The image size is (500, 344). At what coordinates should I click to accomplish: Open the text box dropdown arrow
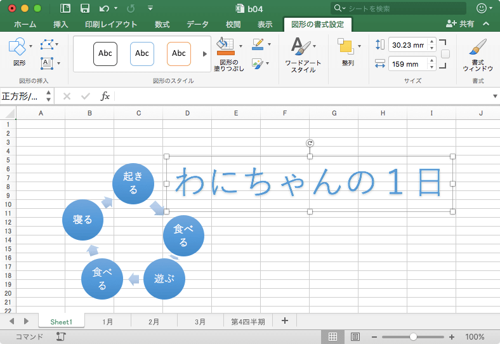(x=58, y=63)
